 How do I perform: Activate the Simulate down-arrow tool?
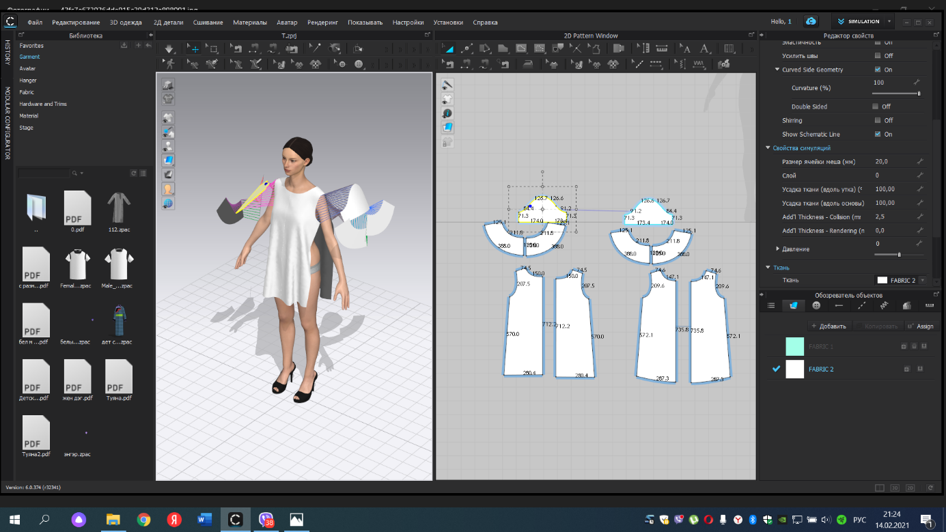pyautogui.click(x=169, y=49)
